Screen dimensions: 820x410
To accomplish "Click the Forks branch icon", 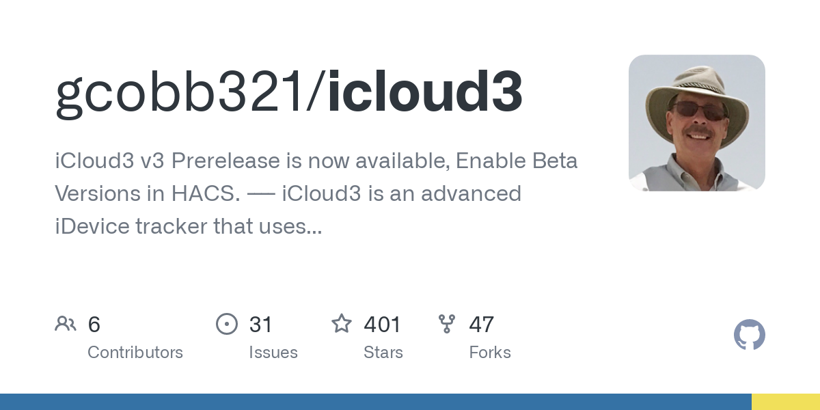I will (x=446, y=324).
